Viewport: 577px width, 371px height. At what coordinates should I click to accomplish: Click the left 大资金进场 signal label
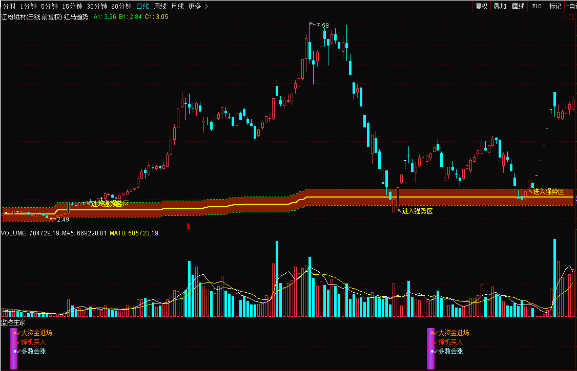tap(36, 333)
